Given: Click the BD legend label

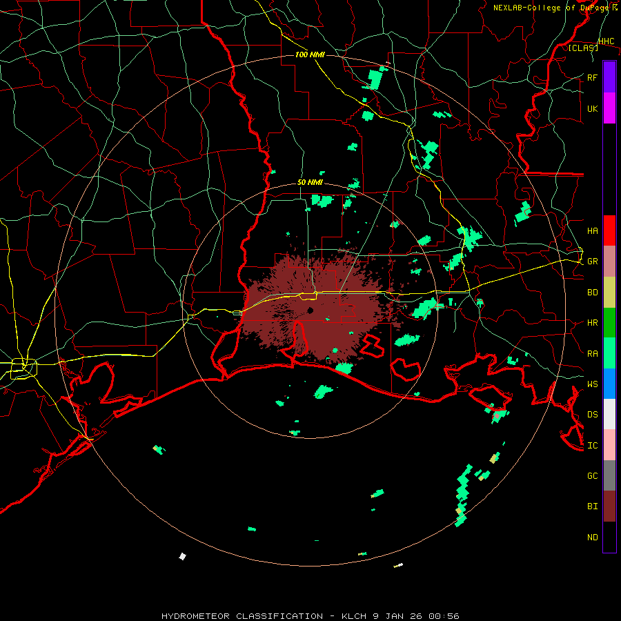Looking at the screenshot, I should 592,293.
